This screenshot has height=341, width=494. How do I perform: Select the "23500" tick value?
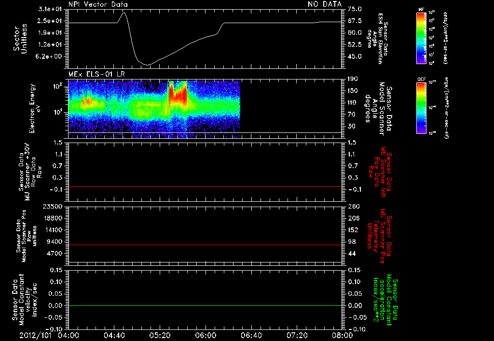[53, 207]
